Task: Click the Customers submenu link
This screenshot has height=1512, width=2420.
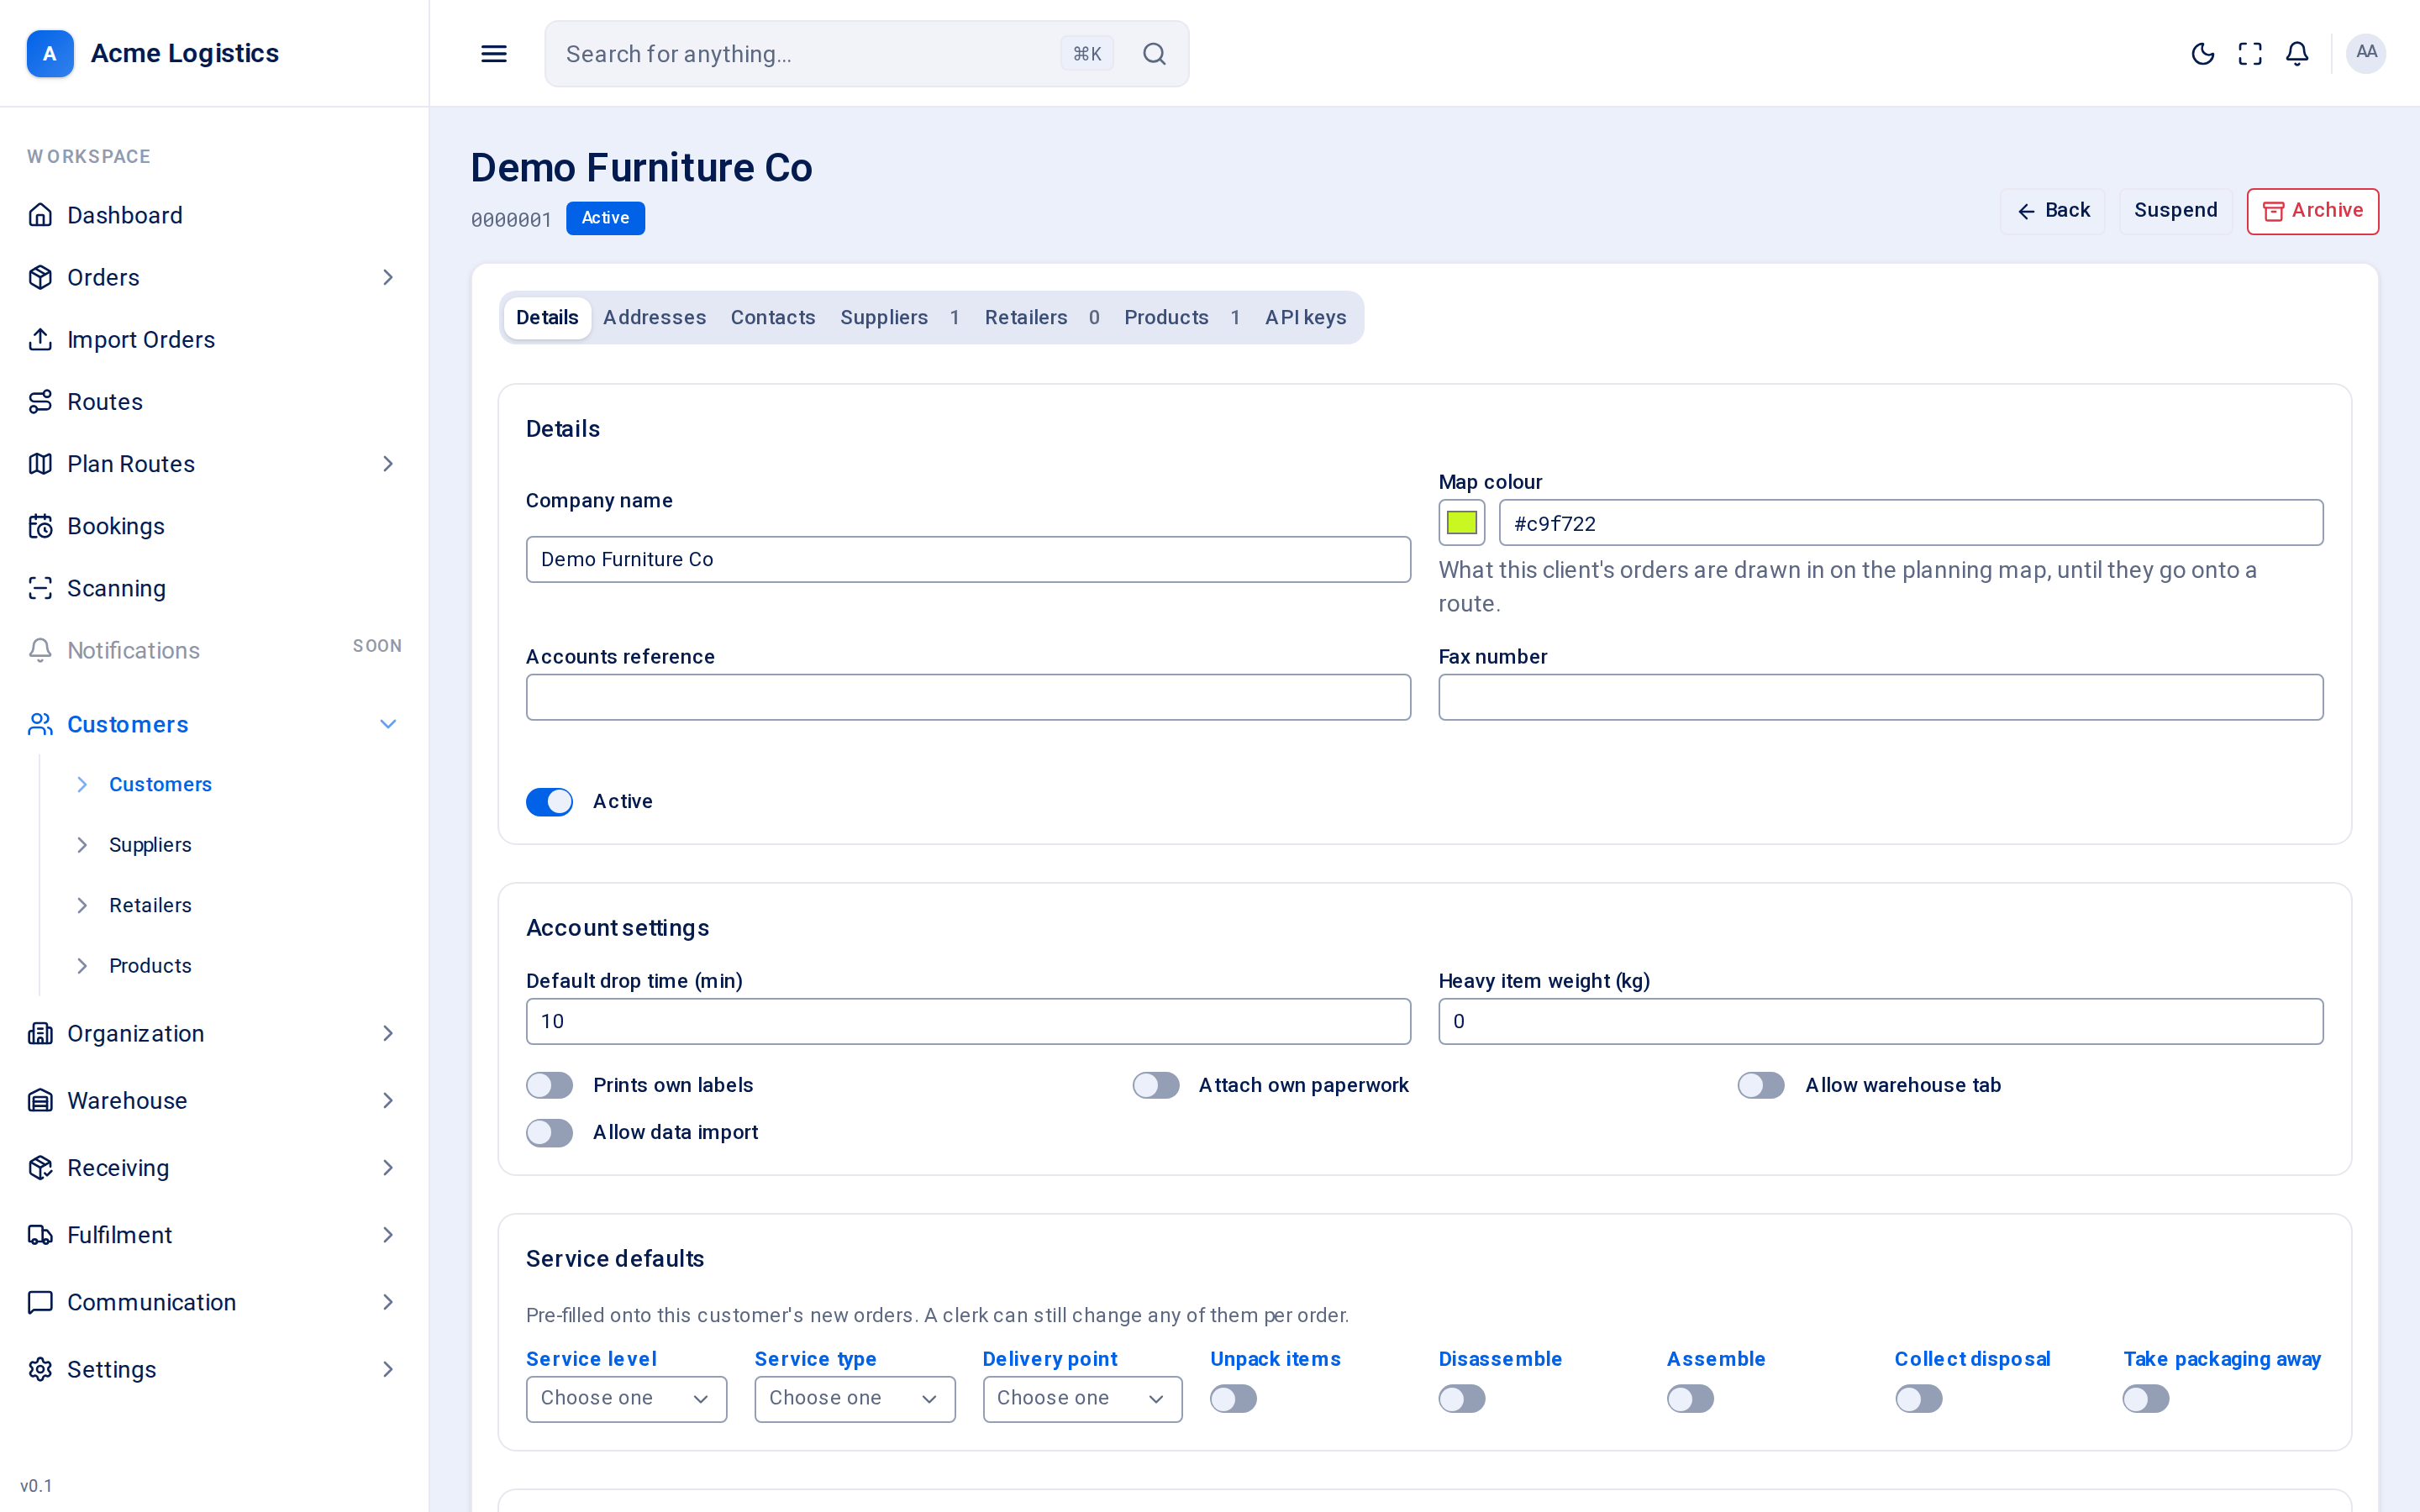Action: tap(160, 785)
